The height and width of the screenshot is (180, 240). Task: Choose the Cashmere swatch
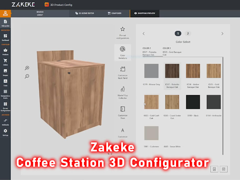(151, 133)
